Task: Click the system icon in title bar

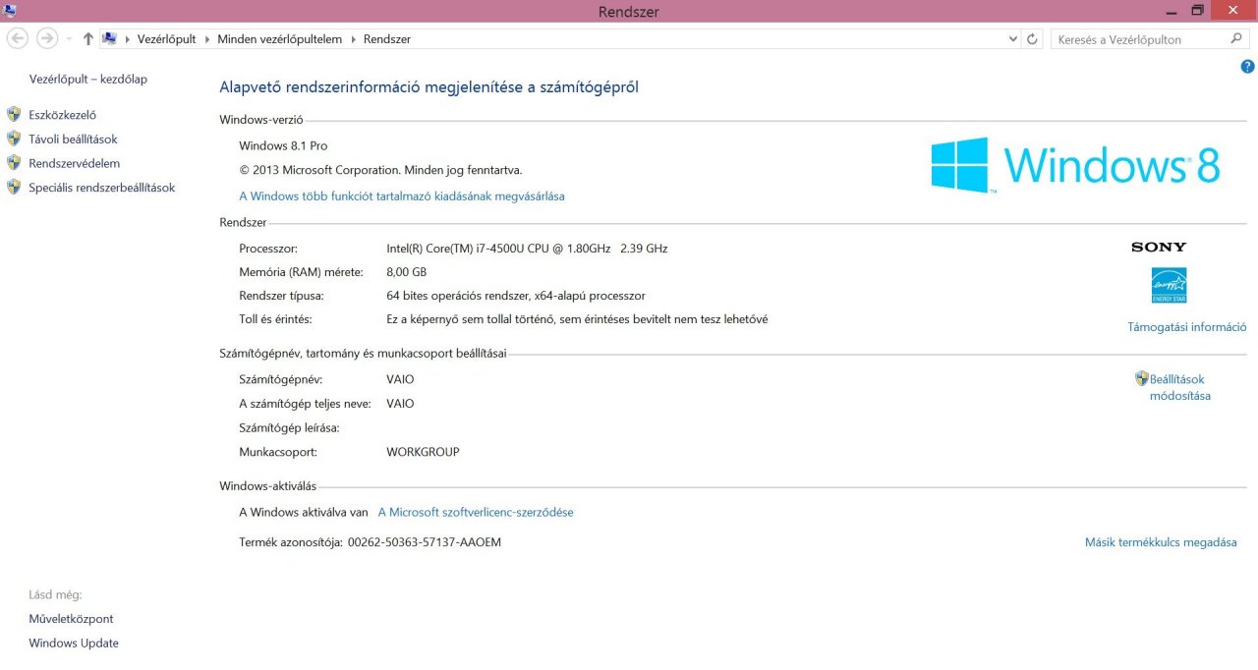Action: pyautogui.click(x=10, y=10)
